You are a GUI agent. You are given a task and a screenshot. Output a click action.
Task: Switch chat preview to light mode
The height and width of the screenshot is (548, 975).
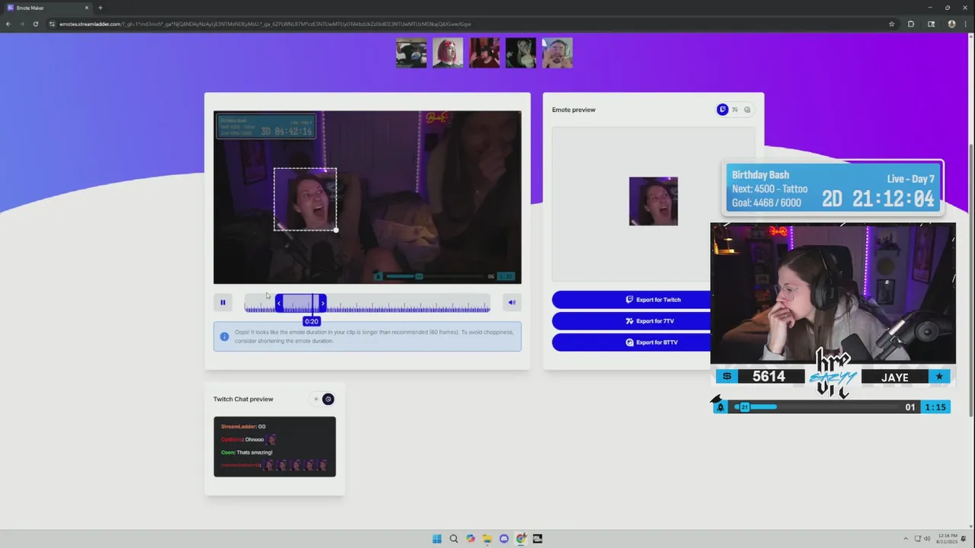(316, 399)
